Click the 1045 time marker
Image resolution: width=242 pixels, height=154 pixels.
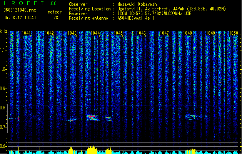click(x=118, y=33)
